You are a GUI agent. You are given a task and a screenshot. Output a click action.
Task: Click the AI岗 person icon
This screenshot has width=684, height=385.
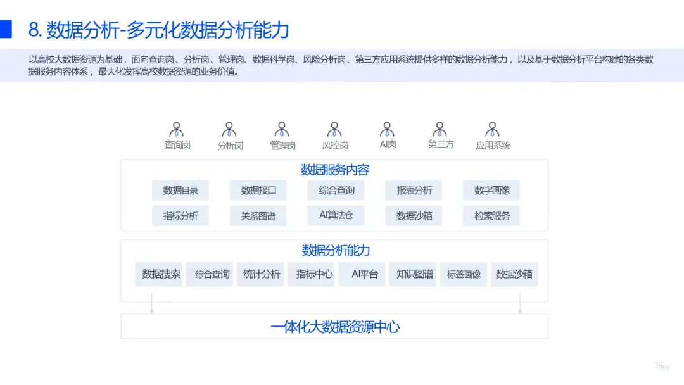point(387,130)
